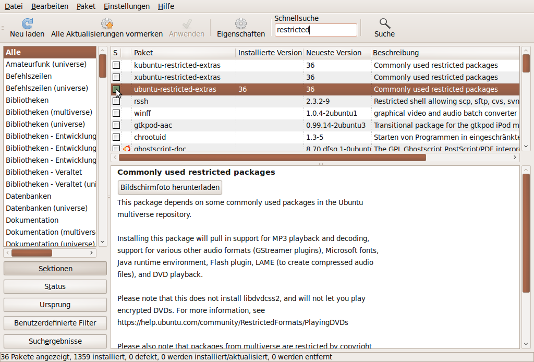
Task: Select Bibliotheken (universe) section
Action: [50, 124]
